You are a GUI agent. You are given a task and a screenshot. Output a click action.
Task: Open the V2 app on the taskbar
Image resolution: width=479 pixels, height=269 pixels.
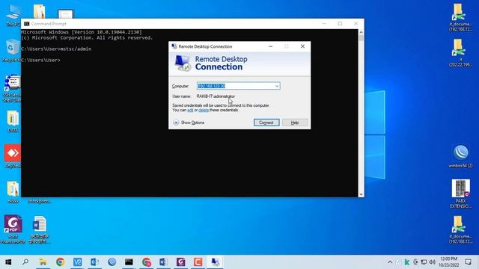(77, 262)
